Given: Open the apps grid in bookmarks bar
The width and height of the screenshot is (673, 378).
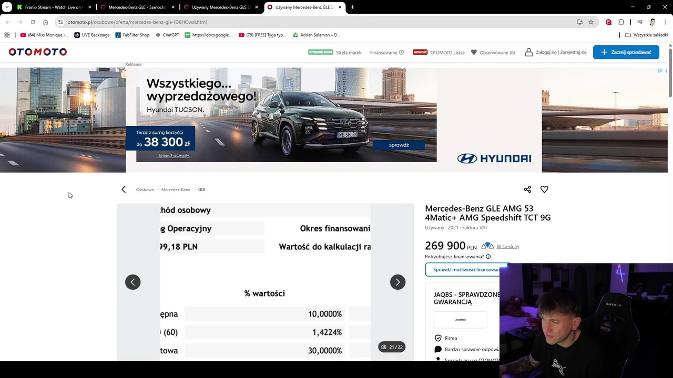Looking at the screenshot, I should 7,35.
